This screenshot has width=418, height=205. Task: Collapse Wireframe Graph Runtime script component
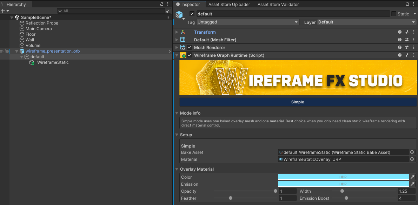tap(177, 55)
